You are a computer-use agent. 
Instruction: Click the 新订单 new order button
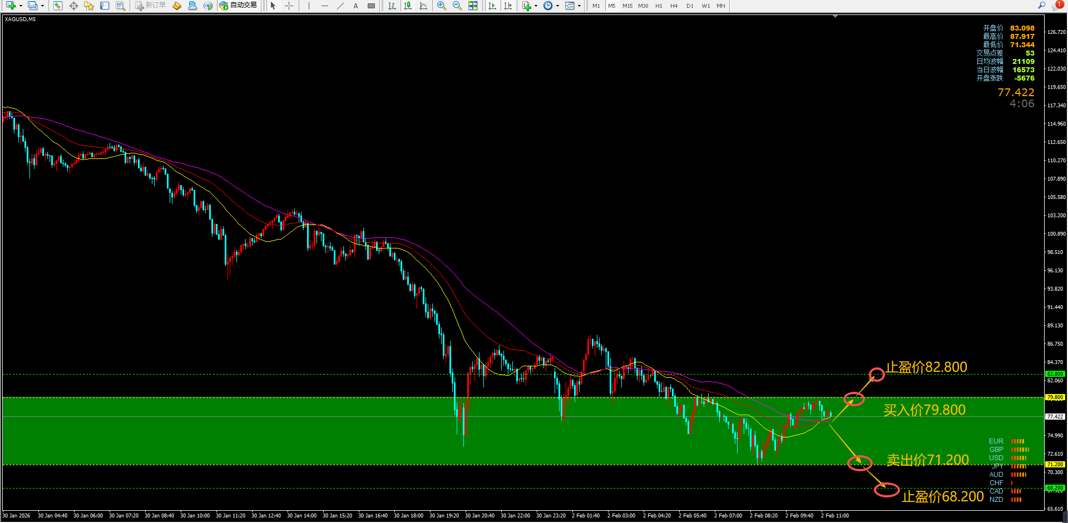click(150, 6)
